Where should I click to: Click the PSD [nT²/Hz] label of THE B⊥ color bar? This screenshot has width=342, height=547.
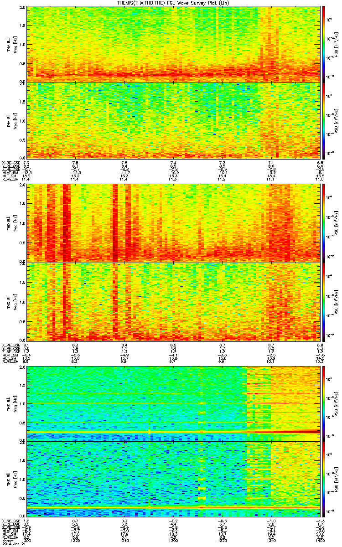[337, 403]
